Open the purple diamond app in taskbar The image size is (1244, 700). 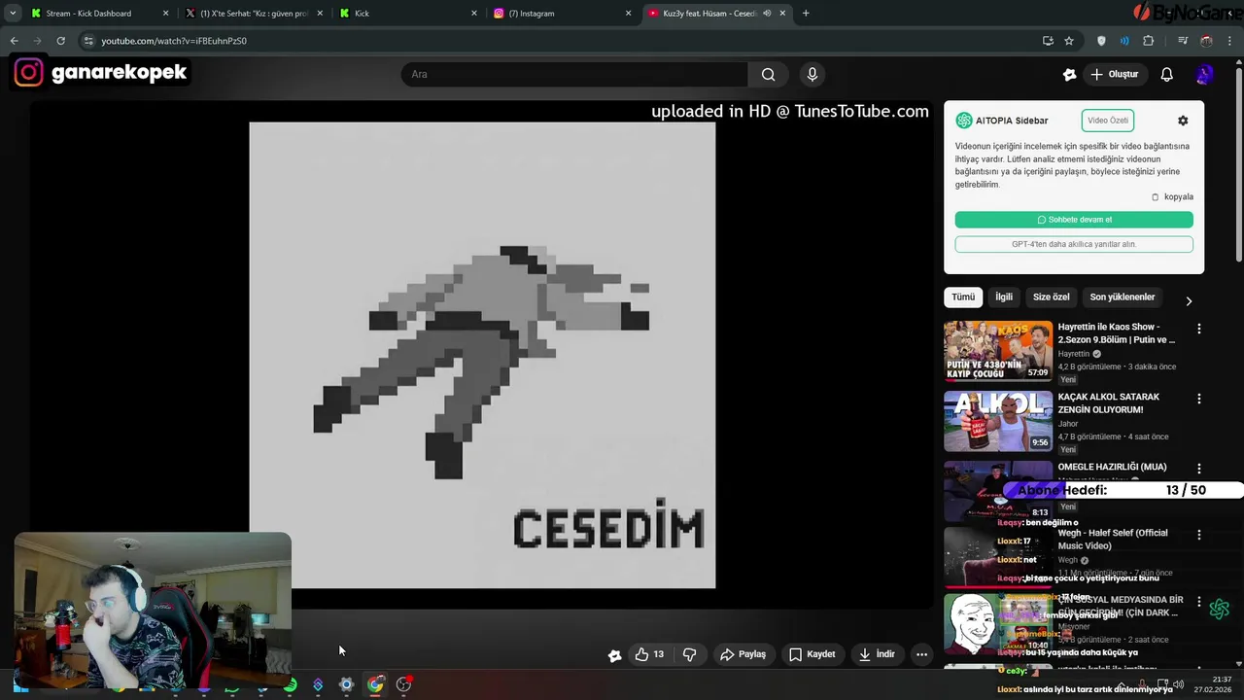pyautogui.click(x=318, y=684)
